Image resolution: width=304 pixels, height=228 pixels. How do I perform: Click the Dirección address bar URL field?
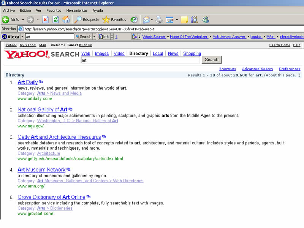click(160, 29)
